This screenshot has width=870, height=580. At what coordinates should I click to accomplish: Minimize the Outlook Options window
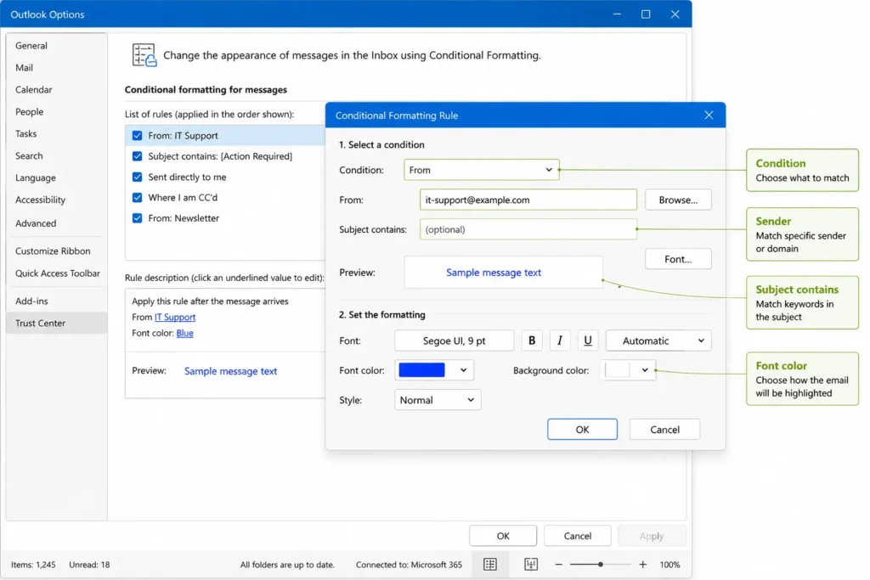pyautogui.click(x=617, y=14)
